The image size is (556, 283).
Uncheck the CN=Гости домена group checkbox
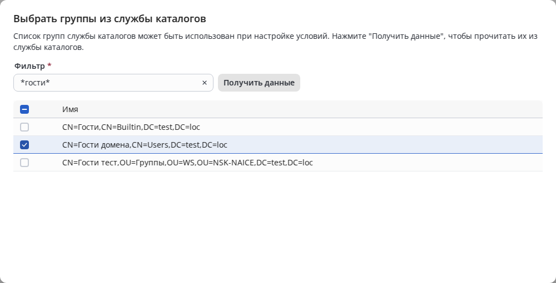(24, 145)
